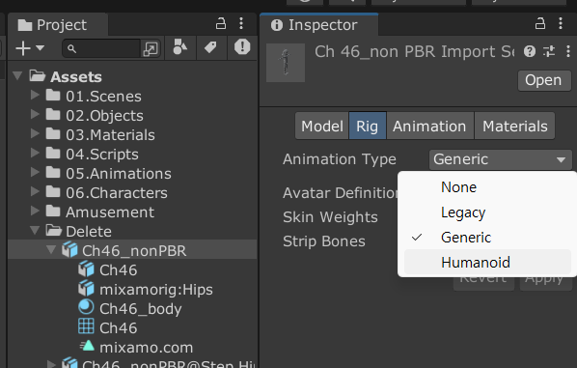This screenshot has width=577, height=368.
Task: Open the import settings help icon
Action: [x=530, y=51]
